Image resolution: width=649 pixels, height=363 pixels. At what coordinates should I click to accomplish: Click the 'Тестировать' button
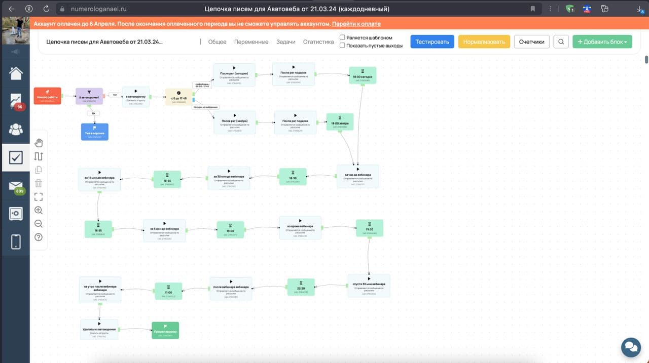point(432,42)
